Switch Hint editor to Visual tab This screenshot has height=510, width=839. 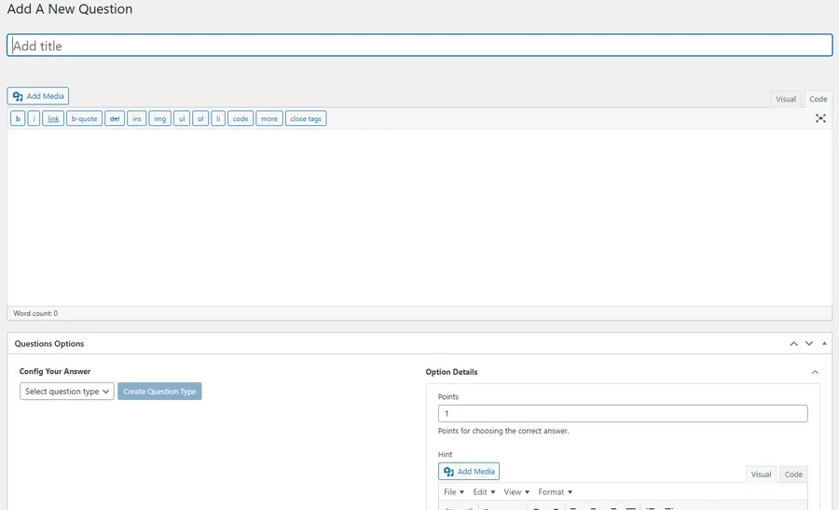click(x=761, y=475)
